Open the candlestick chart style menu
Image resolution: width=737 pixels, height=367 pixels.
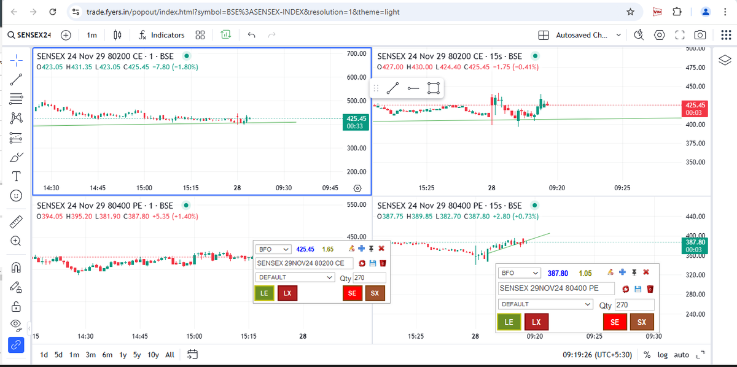click(117, 35)
